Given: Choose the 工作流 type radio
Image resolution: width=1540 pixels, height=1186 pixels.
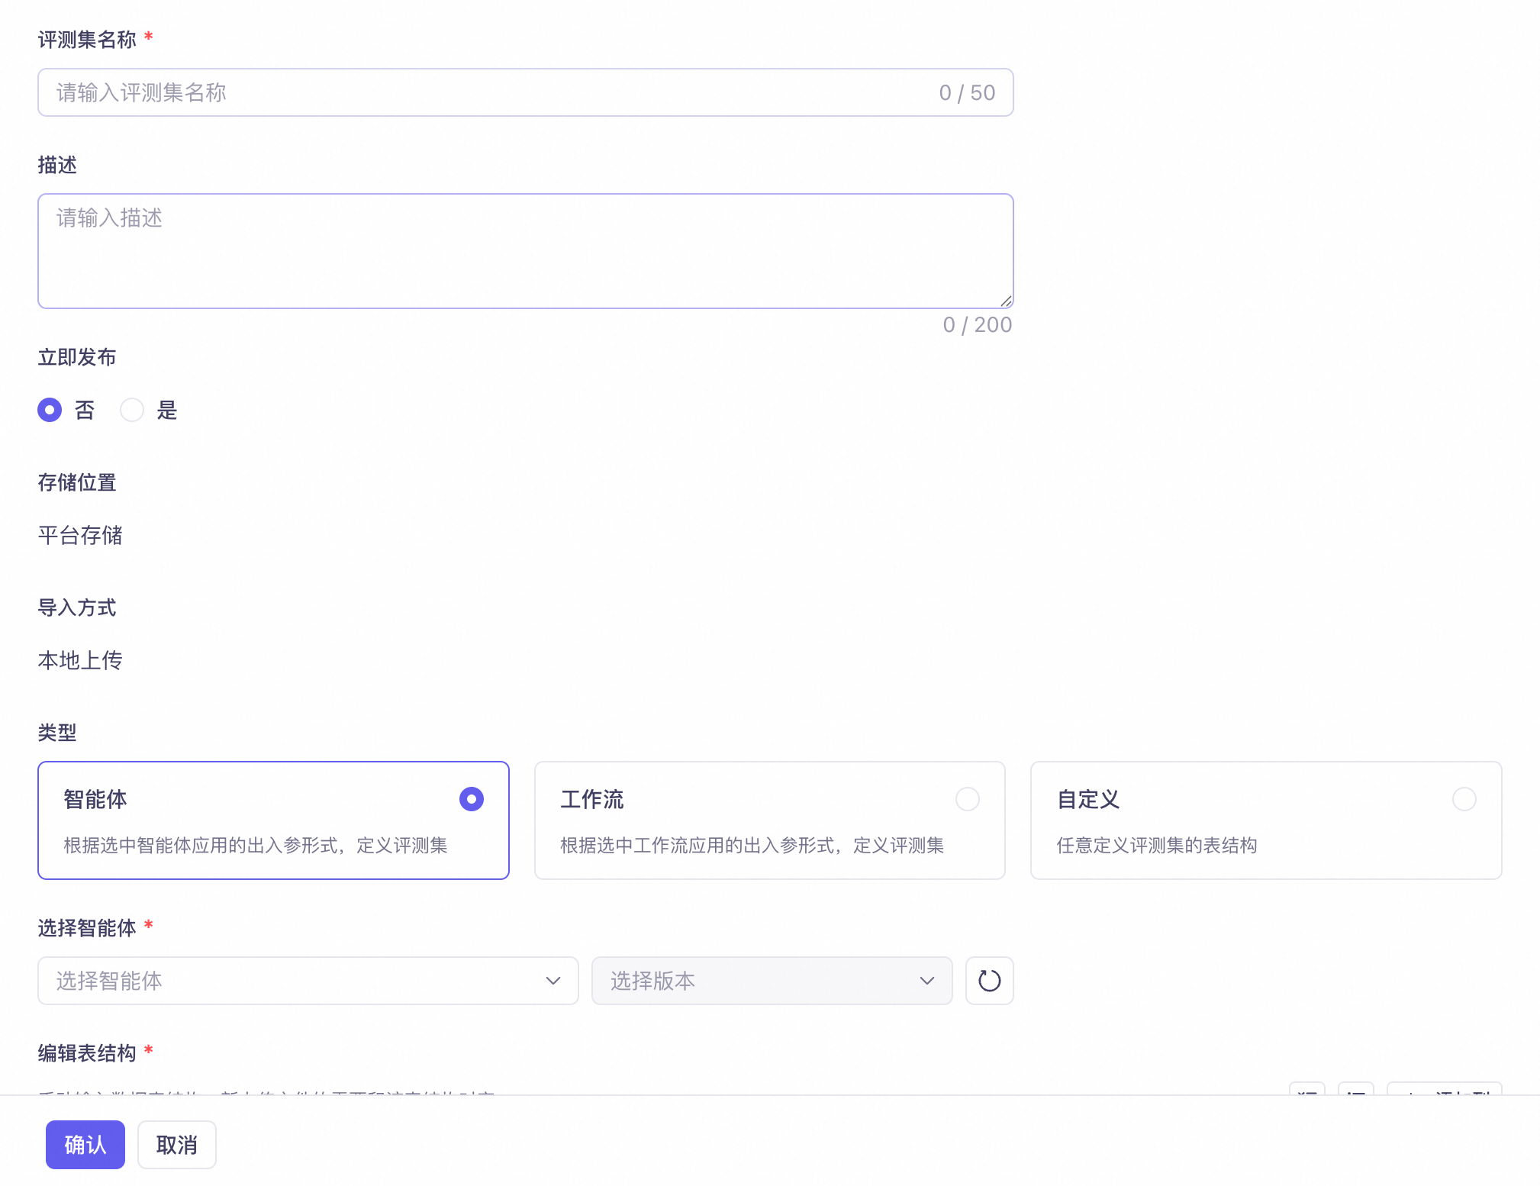Looking at the screenshot, I should (x=967, y=799).
